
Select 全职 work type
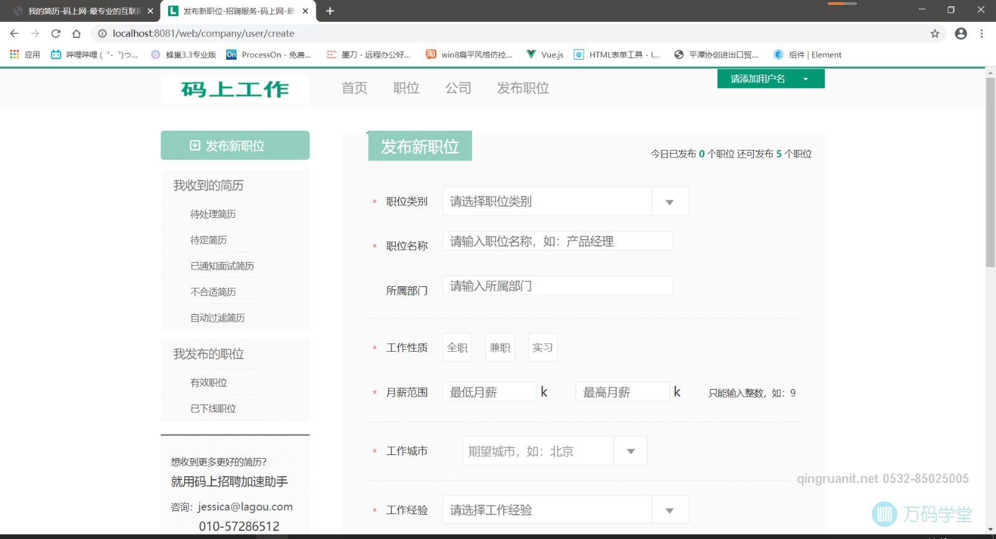[457, 347]
